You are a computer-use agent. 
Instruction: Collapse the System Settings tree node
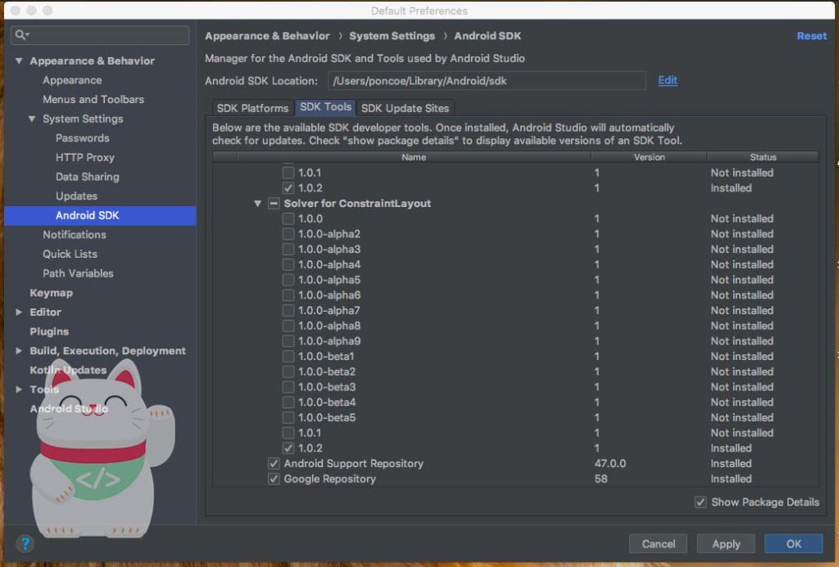tap(32, 119)
